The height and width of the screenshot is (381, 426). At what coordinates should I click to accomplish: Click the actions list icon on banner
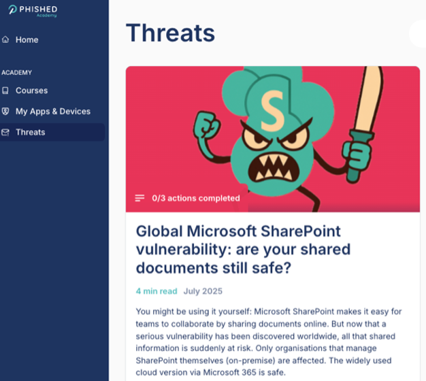(140, 198)
